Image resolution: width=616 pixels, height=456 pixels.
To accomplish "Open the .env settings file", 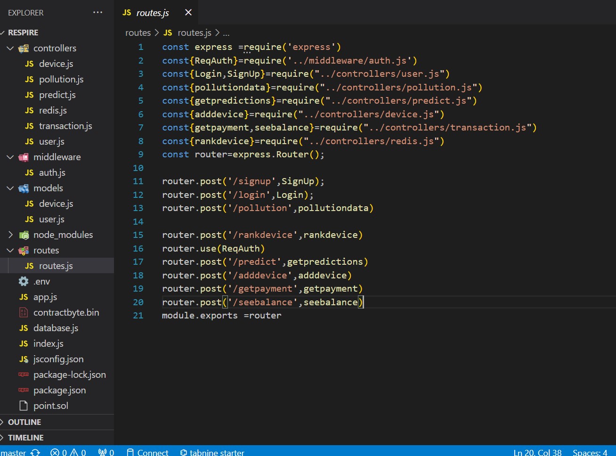I will click(41, 281).
